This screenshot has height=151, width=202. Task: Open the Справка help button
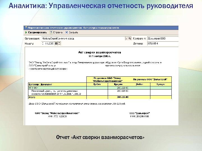pos(56,32)
